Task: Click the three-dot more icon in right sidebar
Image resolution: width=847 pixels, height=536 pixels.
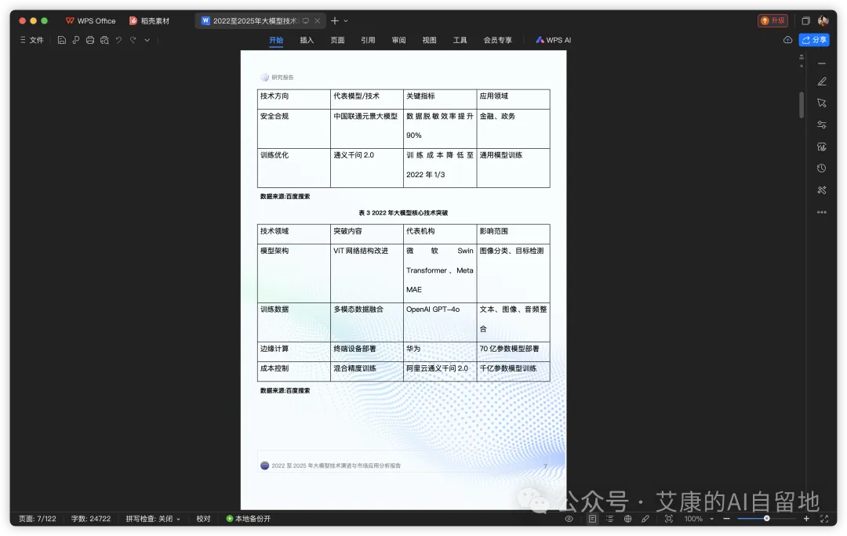Action: (822, 212)
